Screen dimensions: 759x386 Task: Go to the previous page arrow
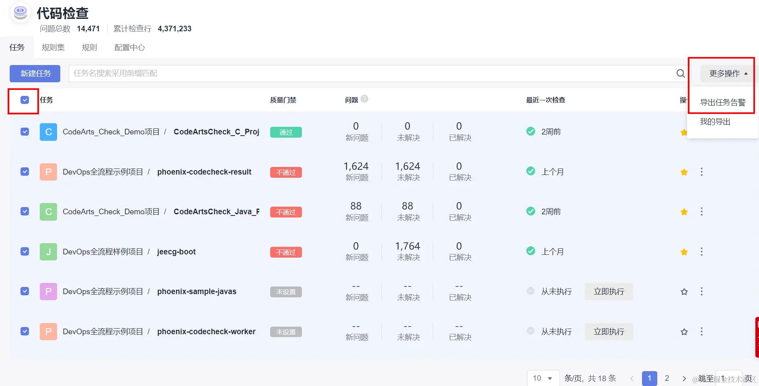(x=632, y=378)
